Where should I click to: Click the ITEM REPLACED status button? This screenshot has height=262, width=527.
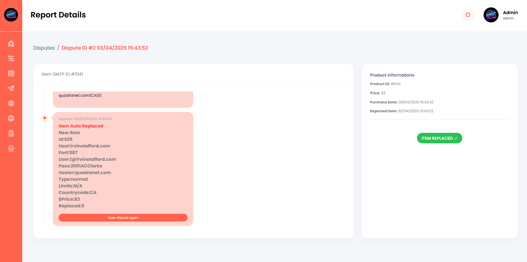tap(439, 138)
